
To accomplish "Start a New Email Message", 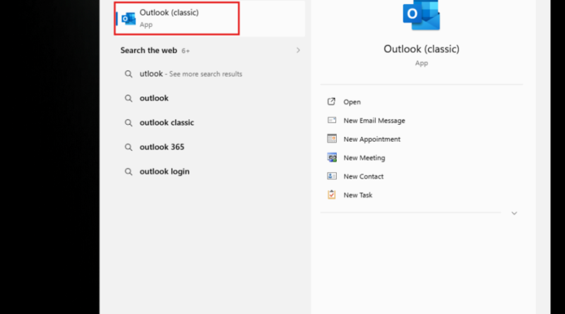I will click(x=374, y=121).
